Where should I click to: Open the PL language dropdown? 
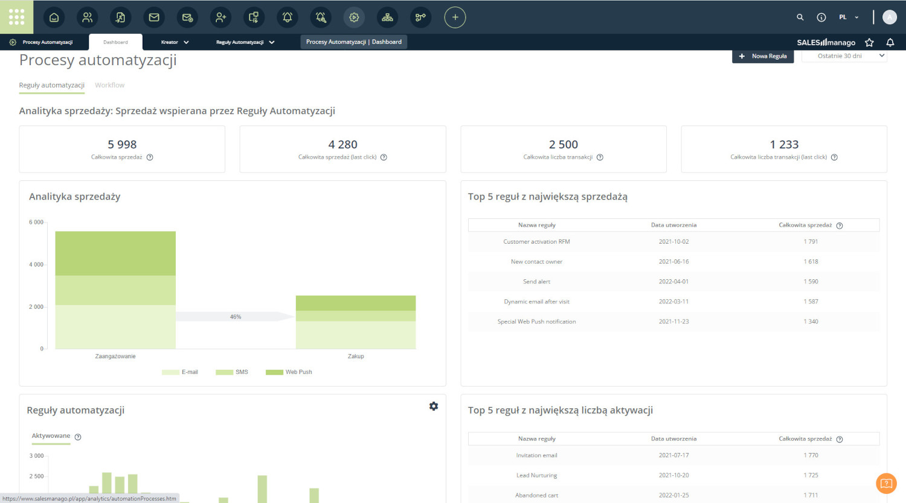(x=849, y=17)
